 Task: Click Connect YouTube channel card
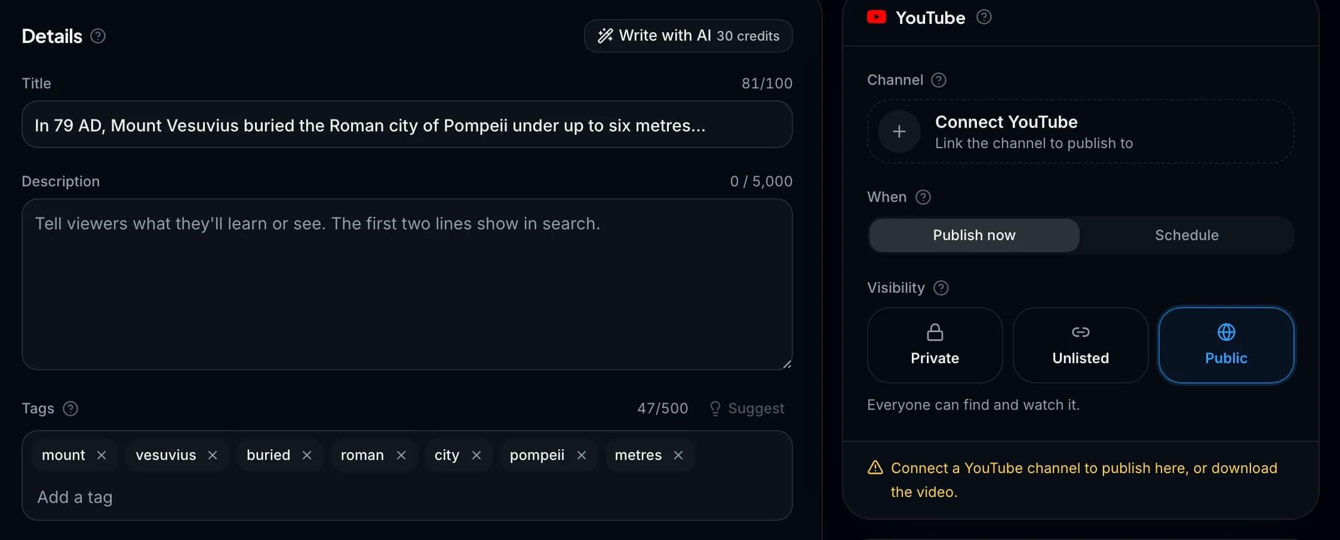point(1080,131)
